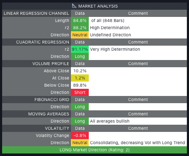Click the MARKET ANALYSIS title text
This screenshot has height=156, width=189.
(x=98, y=6)
